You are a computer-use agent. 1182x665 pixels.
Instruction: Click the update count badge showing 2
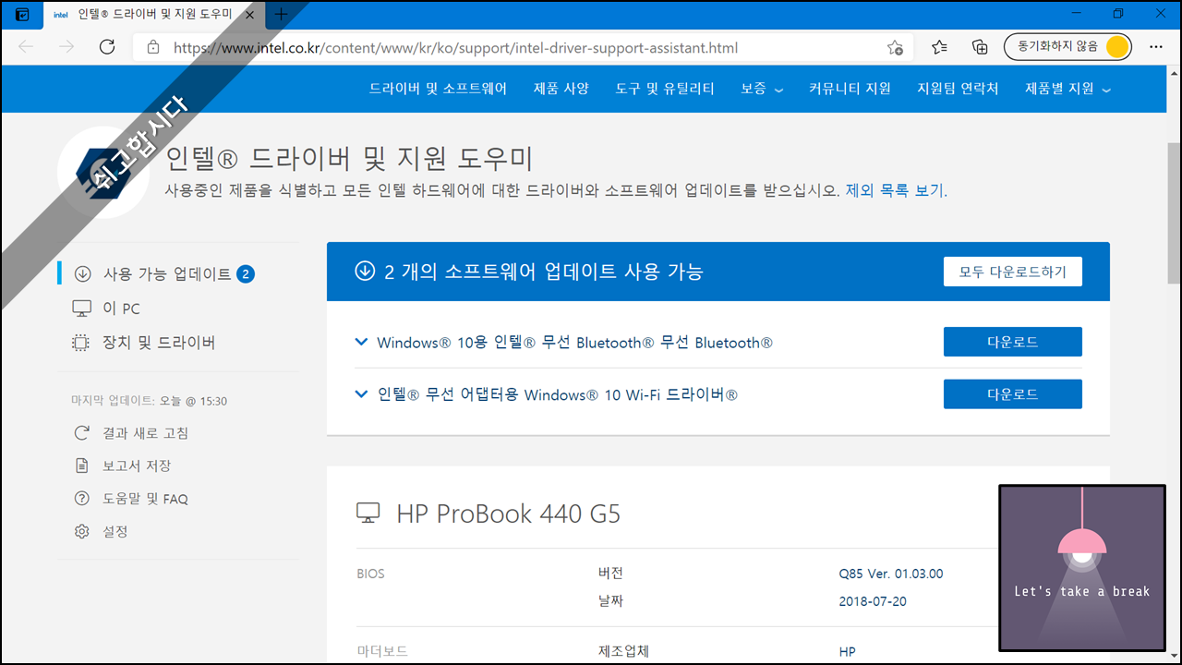click(x=245, y=274)
